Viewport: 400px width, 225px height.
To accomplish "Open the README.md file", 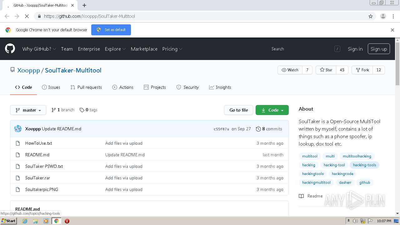I will (37, 155).
